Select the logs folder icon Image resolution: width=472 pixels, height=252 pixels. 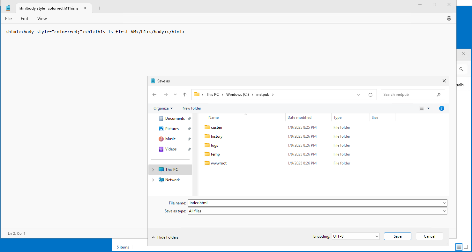coord(207,145)
